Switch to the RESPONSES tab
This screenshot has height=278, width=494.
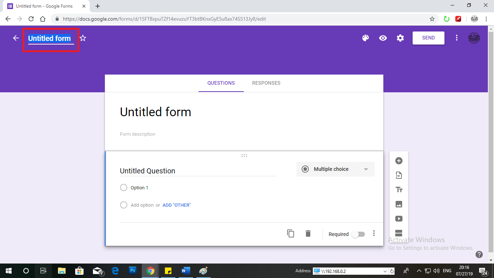pyautogui.click(x=266, y=83)
